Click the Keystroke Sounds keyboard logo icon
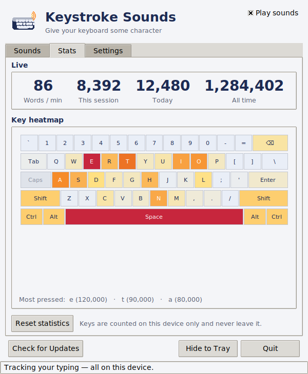The image size is (308, 374). coord(24,21)
